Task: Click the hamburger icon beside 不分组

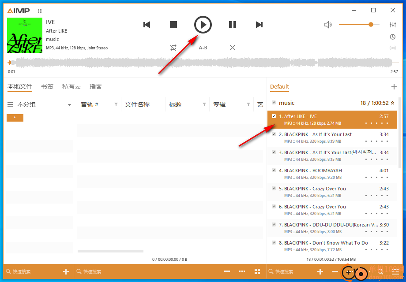Action: click(x=10, y=105)
